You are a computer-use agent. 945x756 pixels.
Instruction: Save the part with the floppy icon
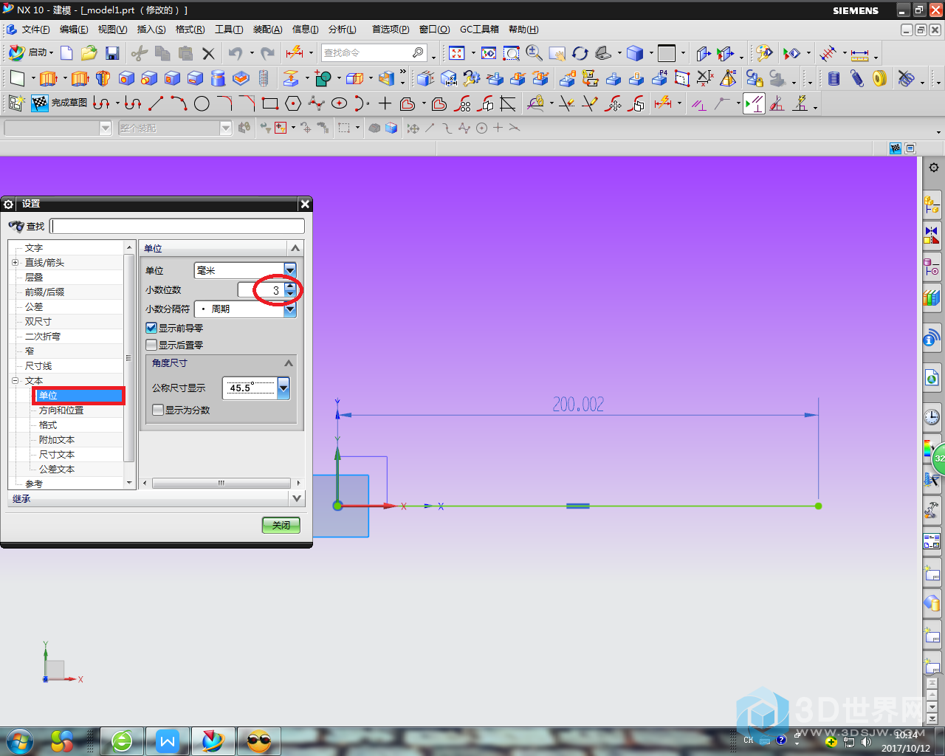[112, 53]
